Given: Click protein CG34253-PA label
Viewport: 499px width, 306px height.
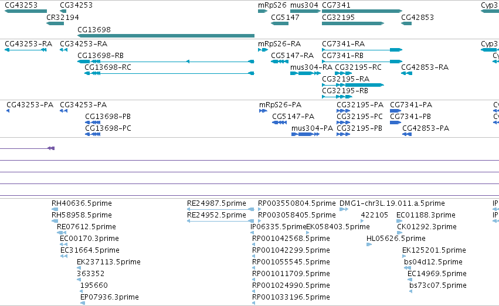Looking at the screenshot, I should [83, 105].
